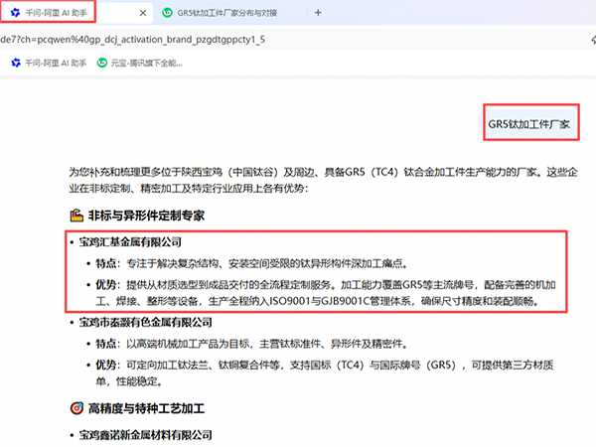Click the intro paragraph about 陕西宝鸡（中国钛谷）
596x447 pixels.
coord(323,180)
